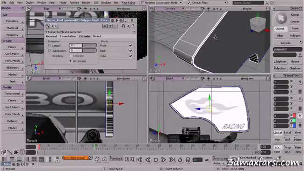The image size is (304, 171).
Task: Click the Deform button in Modify section
Action: tap(13, 121)
